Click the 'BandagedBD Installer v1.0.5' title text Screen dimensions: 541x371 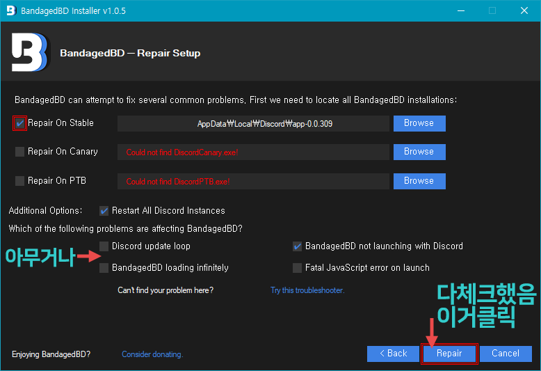tap(73, 10)
